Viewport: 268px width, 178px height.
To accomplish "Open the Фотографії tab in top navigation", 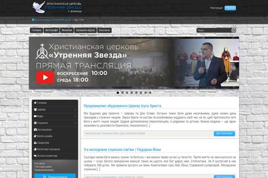I will [x=51, y=30].
